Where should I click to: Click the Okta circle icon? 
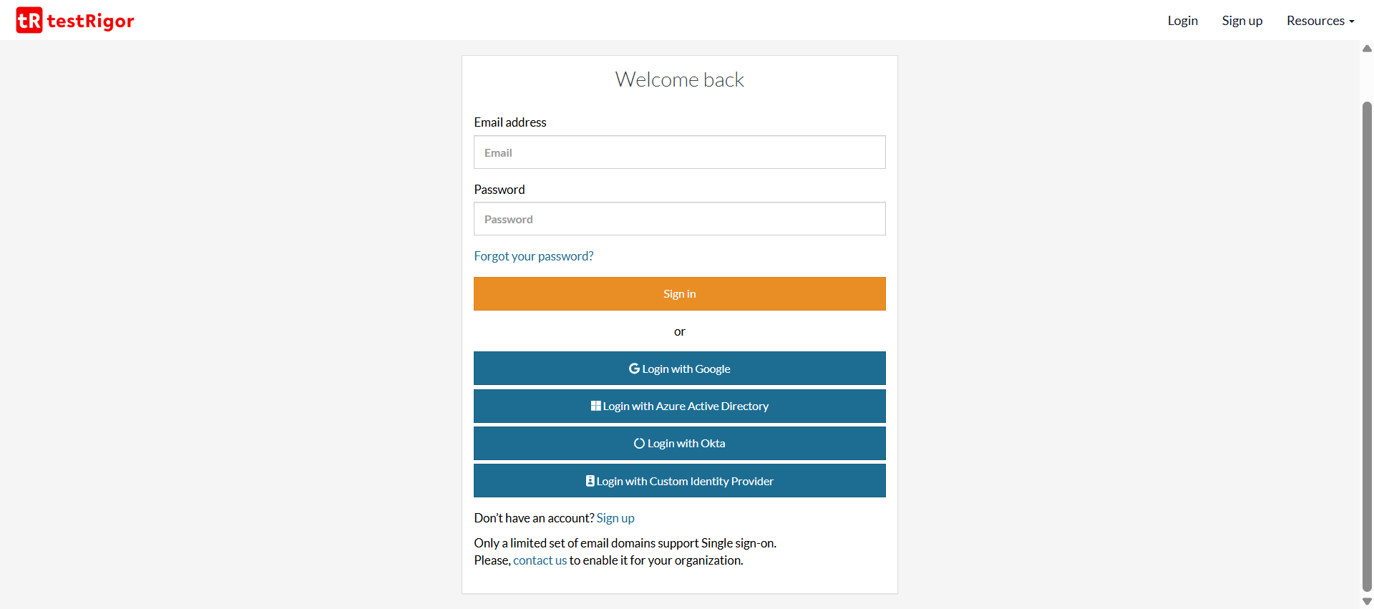coord(638,442)
